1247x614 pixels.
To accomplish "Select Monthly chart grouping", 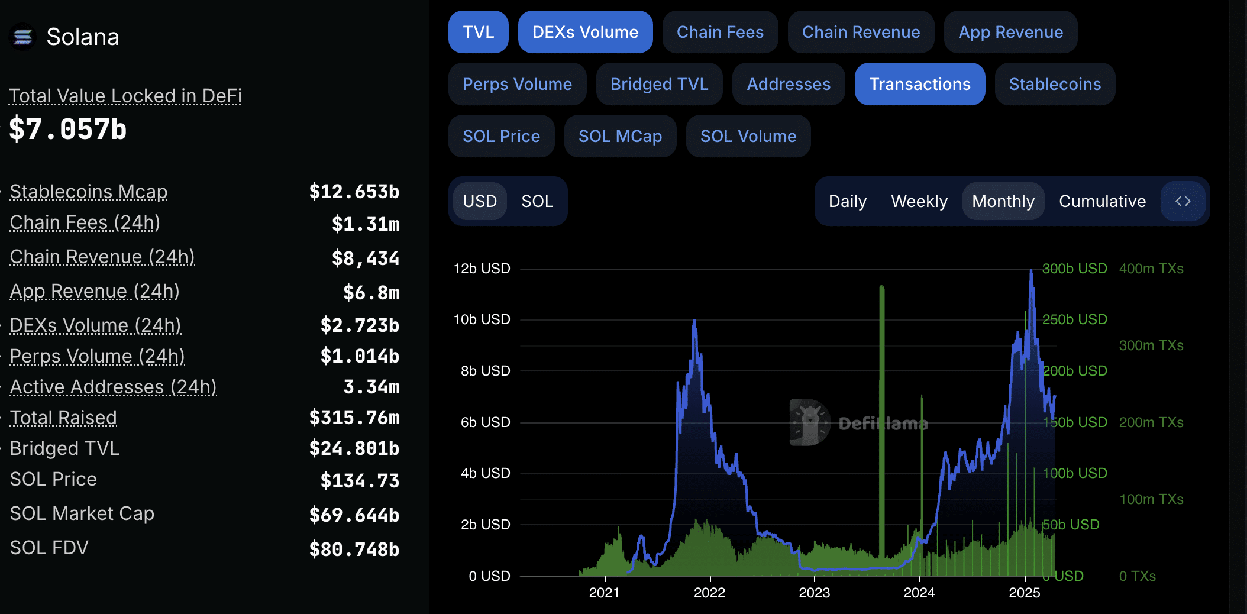I will (x=1003, y=201).
